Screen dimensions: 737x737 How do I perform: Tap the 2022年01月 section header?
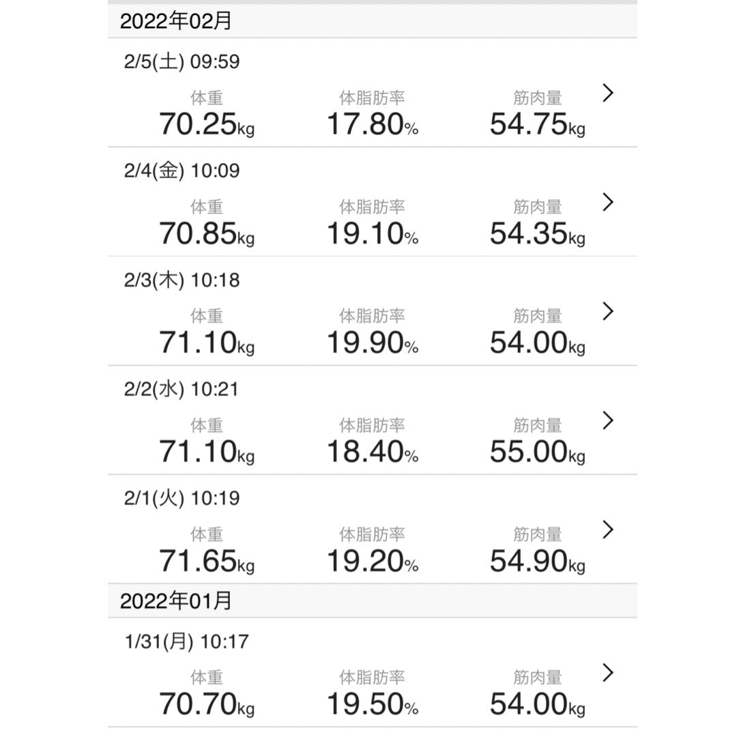tap(176, 601)
